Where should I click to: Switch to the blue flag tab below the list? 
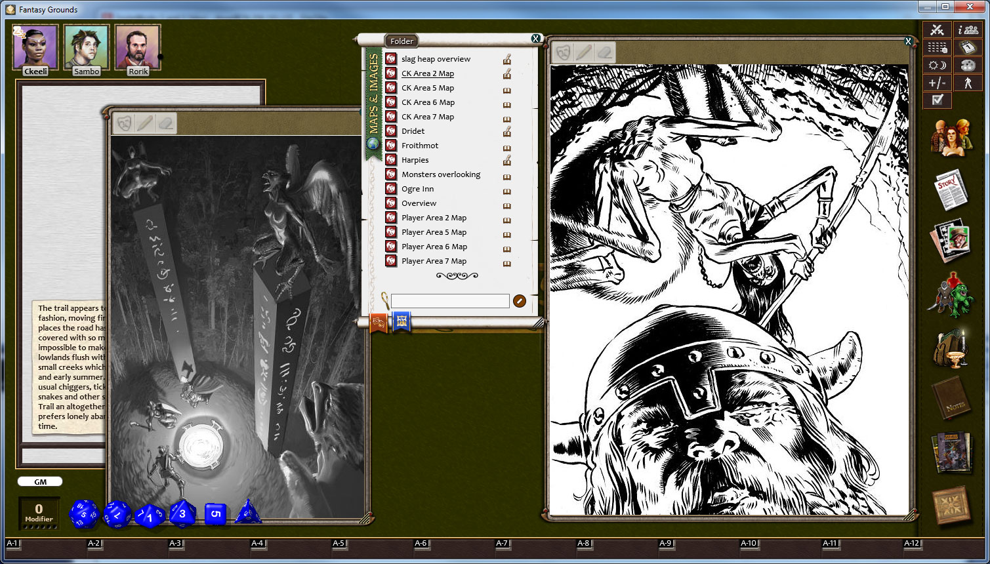click(401, 322)
